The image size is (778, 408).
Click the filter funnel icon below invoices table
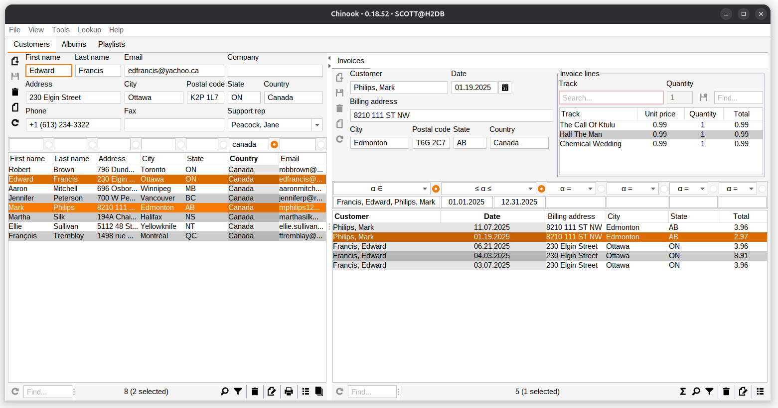[709, 392]
